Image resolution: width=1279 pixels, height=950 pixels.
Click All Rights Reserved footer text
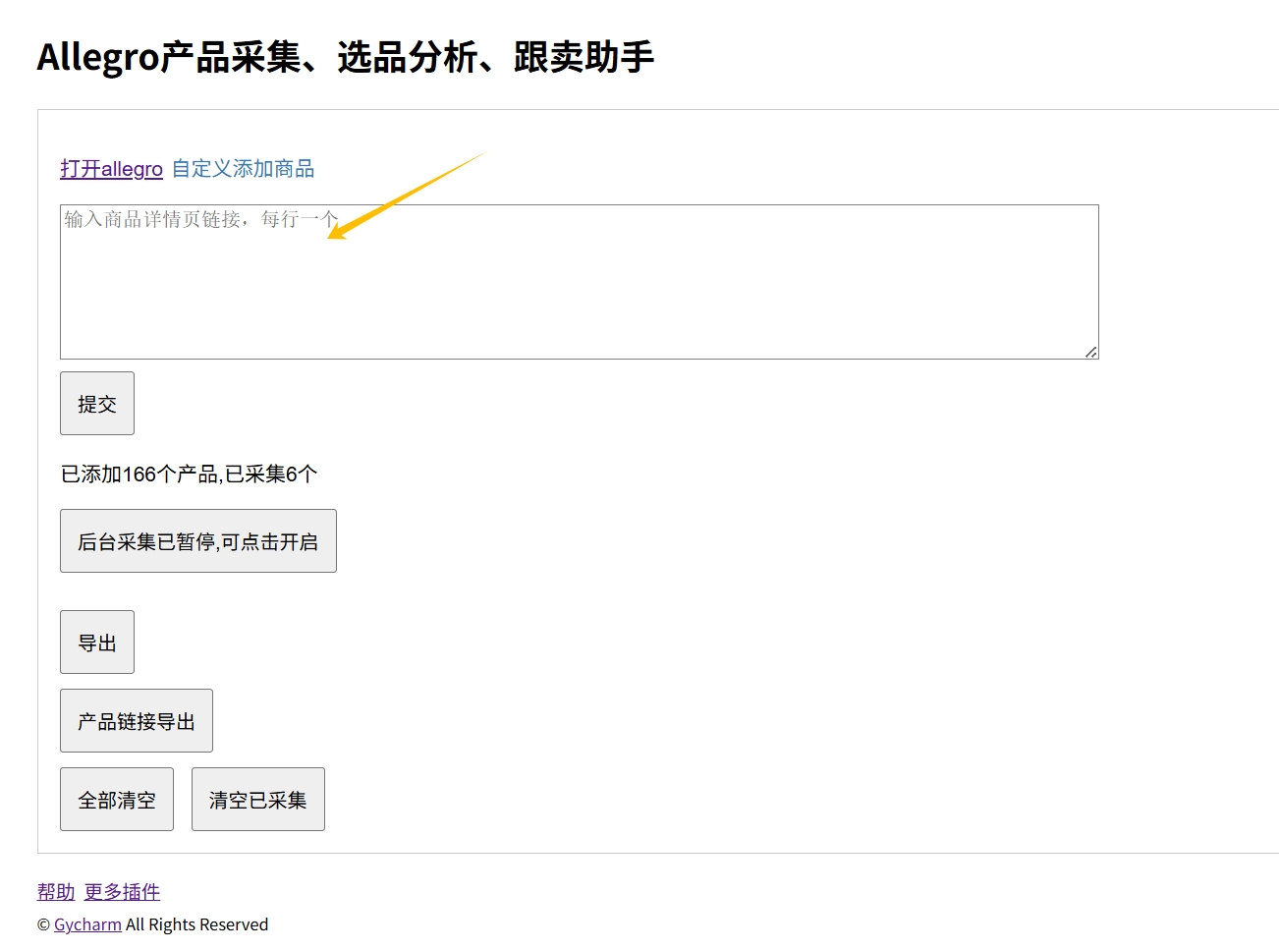196,924
